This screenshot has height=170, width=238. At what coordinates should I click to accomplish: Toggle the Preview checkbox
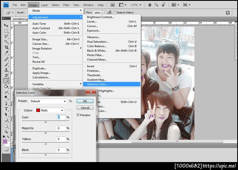click(79, 115)
